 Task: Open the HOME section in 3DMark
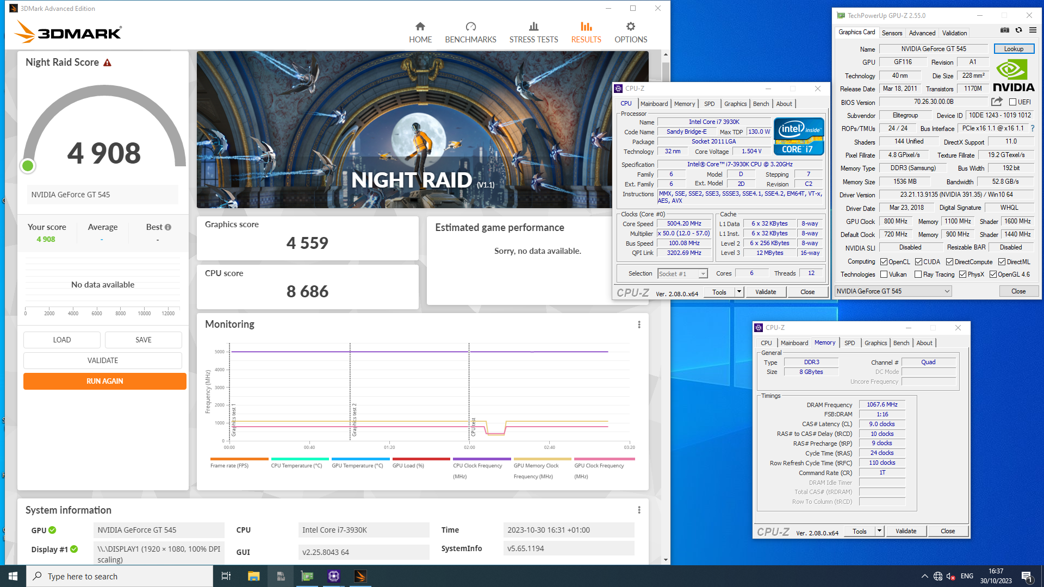pos(420,33)
